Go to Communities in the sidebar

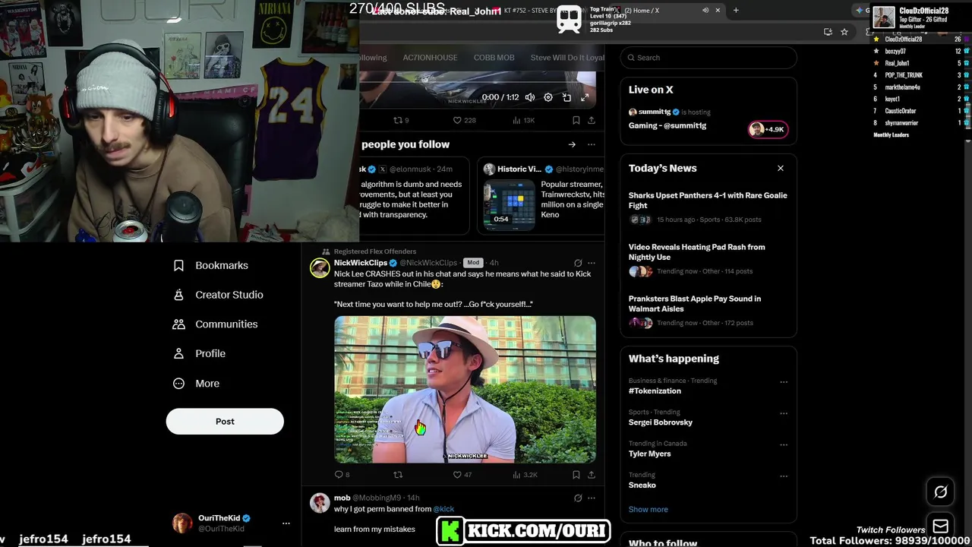tap(216, 324)
